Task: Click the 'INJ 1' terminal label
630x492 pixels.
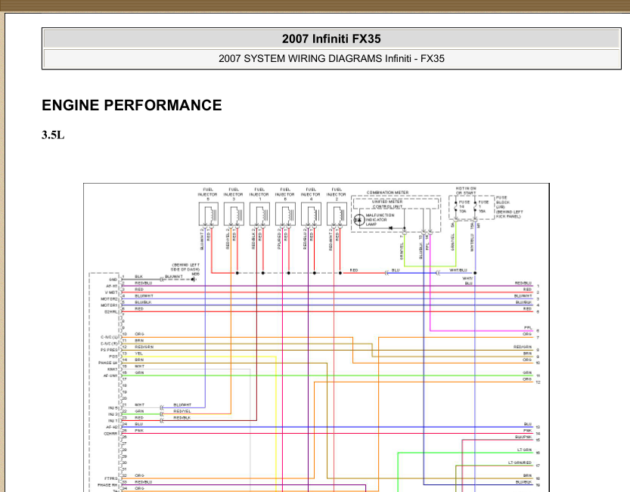Action: pos(113,421)
